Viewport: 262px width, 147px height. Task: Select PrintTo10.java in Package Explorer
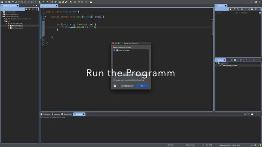(18, 26)
